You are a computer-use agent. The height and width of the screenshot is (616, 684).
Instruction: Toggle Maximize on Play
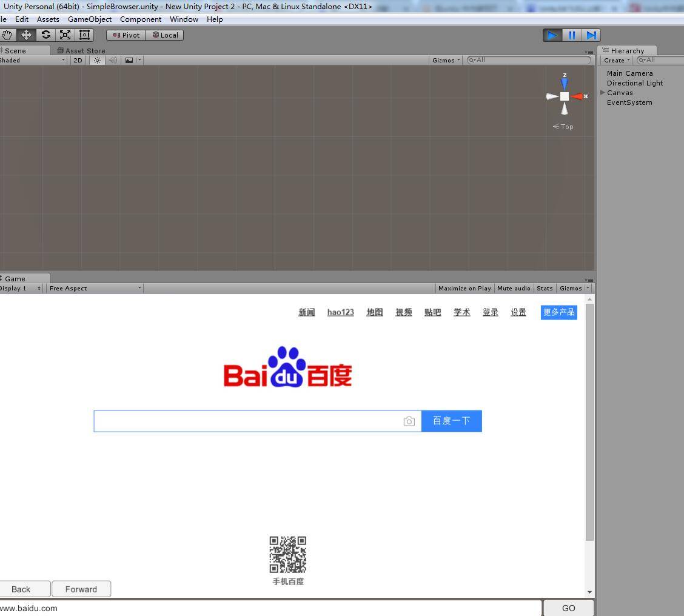pos(464,289)
